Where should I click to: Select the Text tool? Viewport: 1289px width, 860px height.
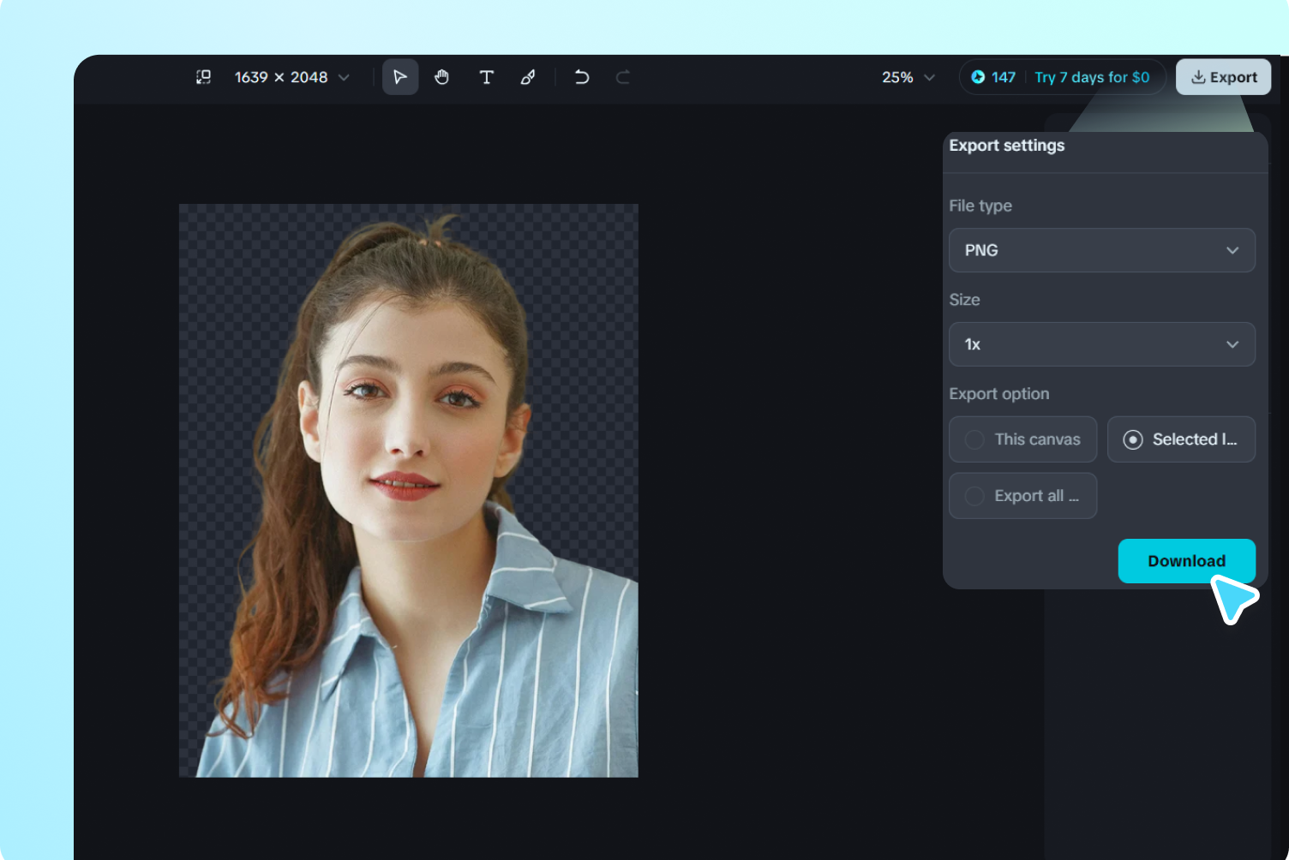[x=486, y=77]
